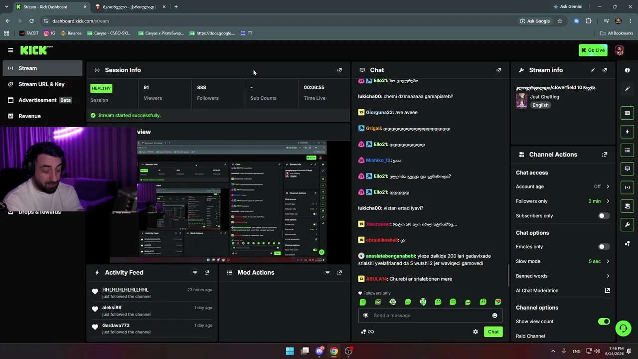Expand the Banned words chevron

(x=608, y=276)
